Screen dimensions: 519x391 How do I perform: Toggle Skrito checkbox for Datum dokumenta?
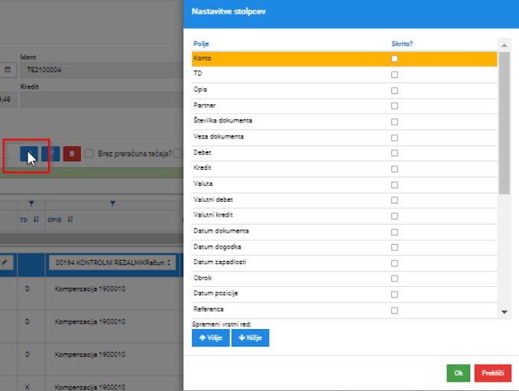click(x=394, y=232)
